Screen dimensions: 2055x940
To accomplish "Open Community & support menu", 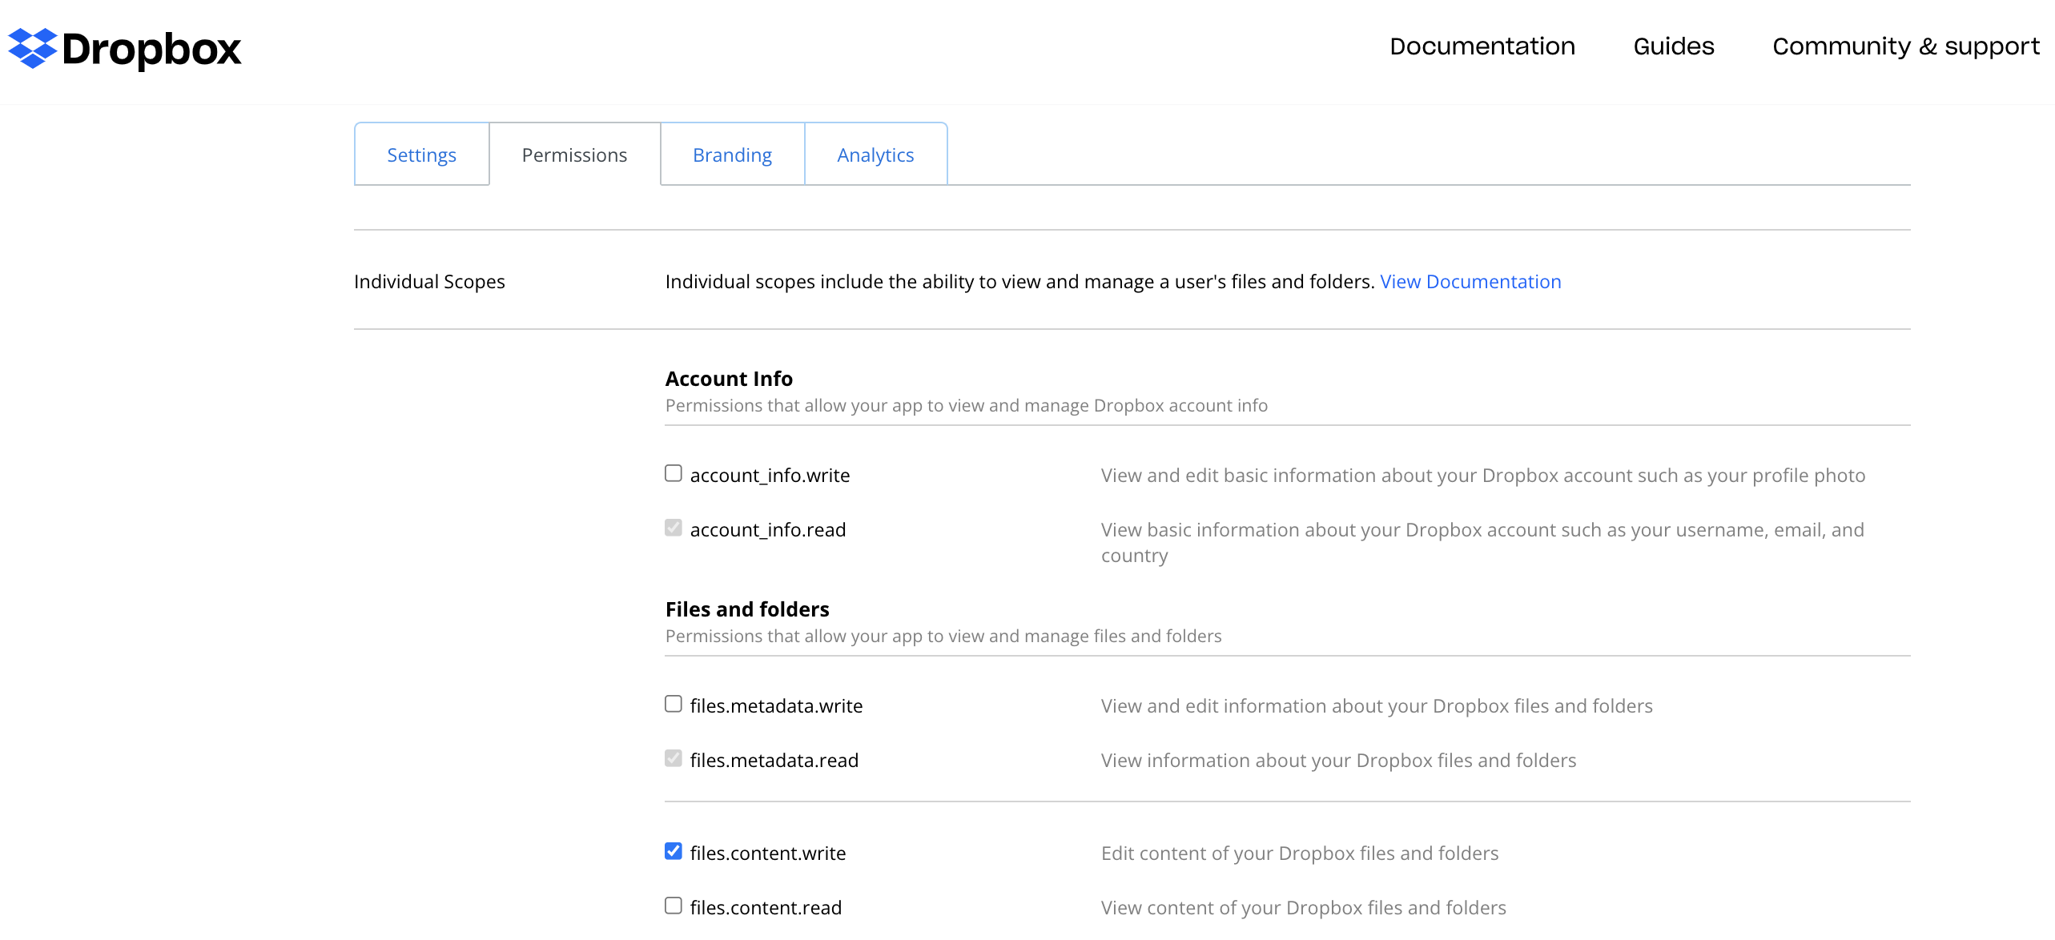I will (1905, 46).
